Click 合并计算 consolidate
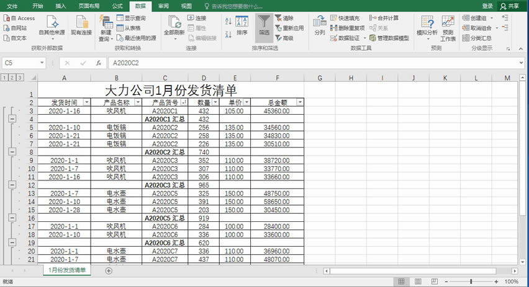The width and height of the screenshot is (529, 287). coord(384,18)
